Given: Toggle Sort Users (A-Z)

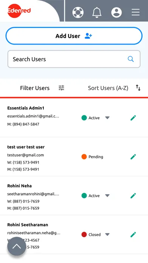Looking at the screenshot, I should (108, 88).
